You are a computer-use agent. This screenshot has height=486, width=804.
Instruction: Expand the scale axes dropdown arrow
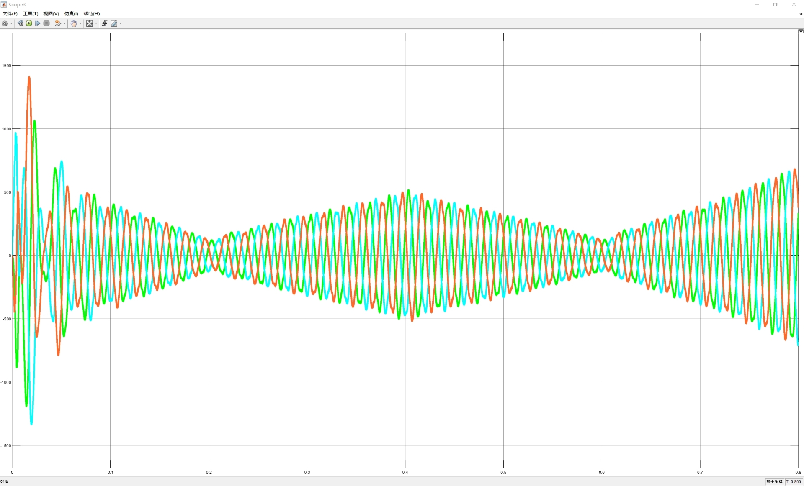click(96, 23)
